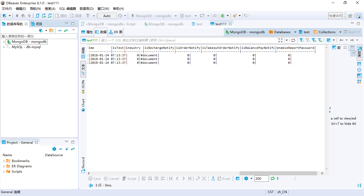Click the Excel export button
364x196 pixels.
(224, 179)
